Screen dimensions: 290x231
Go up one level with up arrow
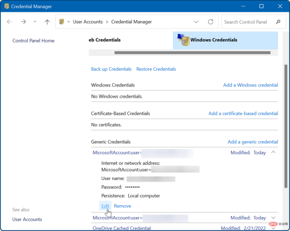(x=47, y=22)
